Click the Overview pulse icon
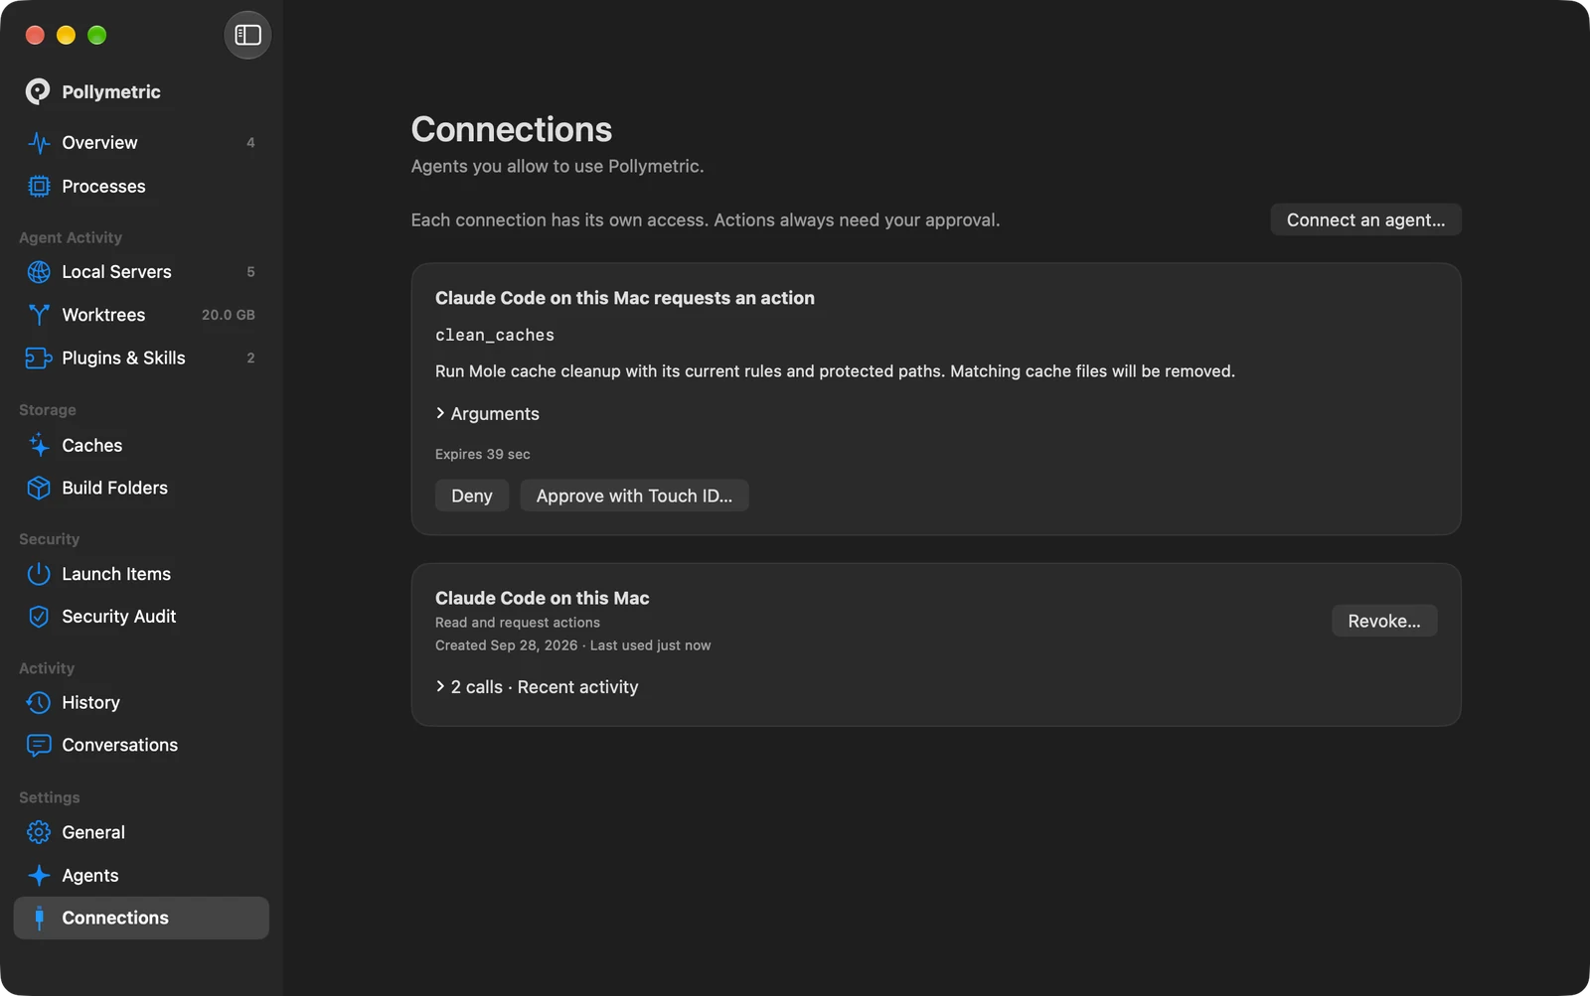The image size is (1590, 996). (x=39, y=143)
